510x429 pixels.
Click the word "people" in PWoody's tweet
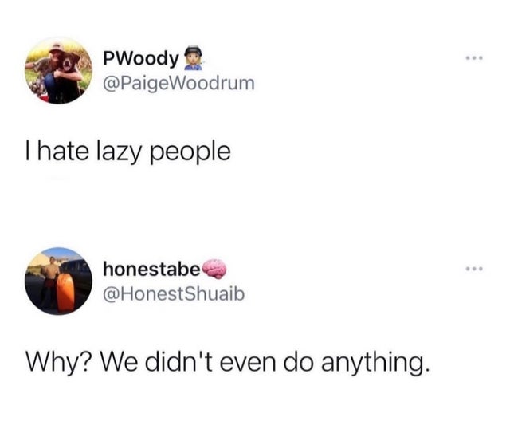[x=190, y=153]
